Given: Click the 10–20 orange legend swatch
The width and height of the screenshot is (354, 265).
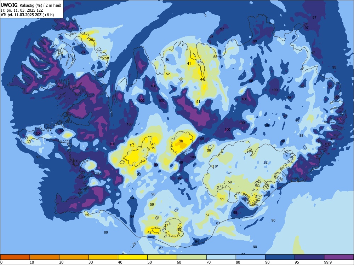Looking at the screenshot, I should click(x=45, y=257).
